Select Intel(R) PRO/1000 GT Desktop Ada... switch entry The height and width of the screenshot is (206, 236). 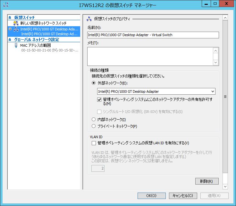pos(49,29)
